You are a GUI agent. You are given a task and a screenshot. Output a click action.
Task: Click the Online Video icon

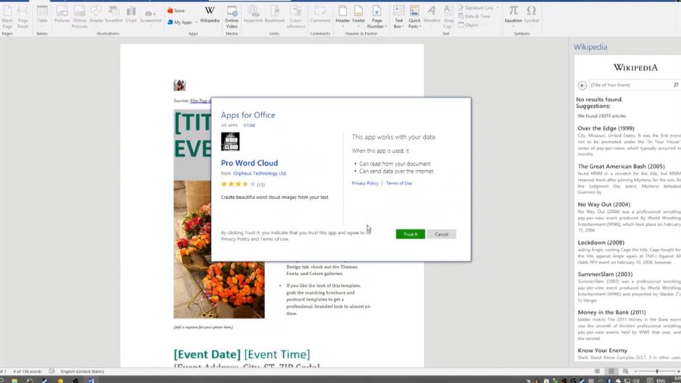232,14
